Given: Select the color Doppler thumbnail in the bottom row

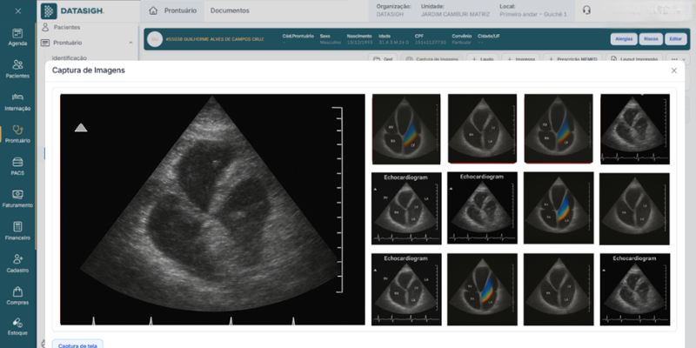Looking at the screenshot, I should [x=482, y=290].
